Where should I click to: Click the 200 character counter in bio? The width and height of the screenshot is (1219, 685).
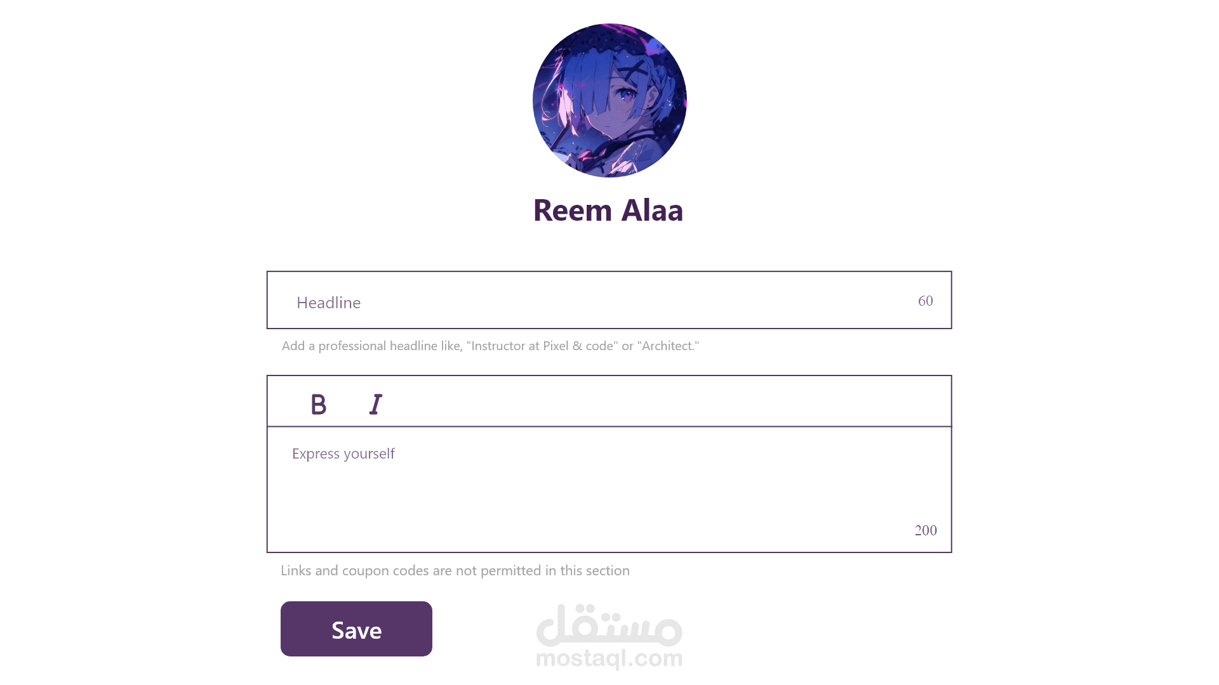pyautogui.click(x=926, y=530)
